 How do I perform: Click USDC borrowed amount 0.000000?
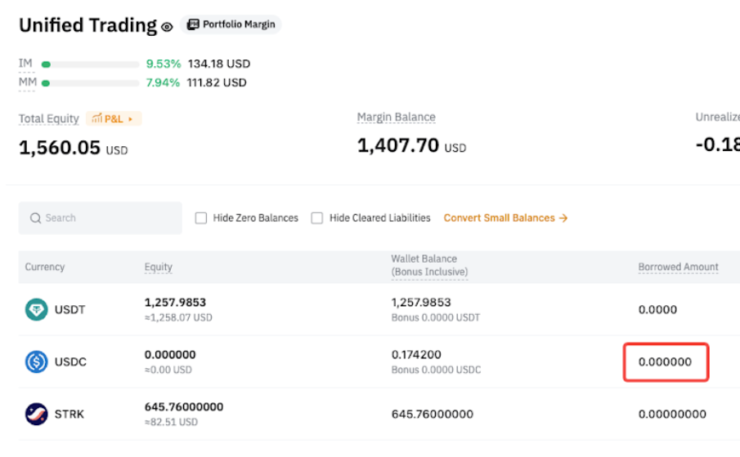pos(665,362)
